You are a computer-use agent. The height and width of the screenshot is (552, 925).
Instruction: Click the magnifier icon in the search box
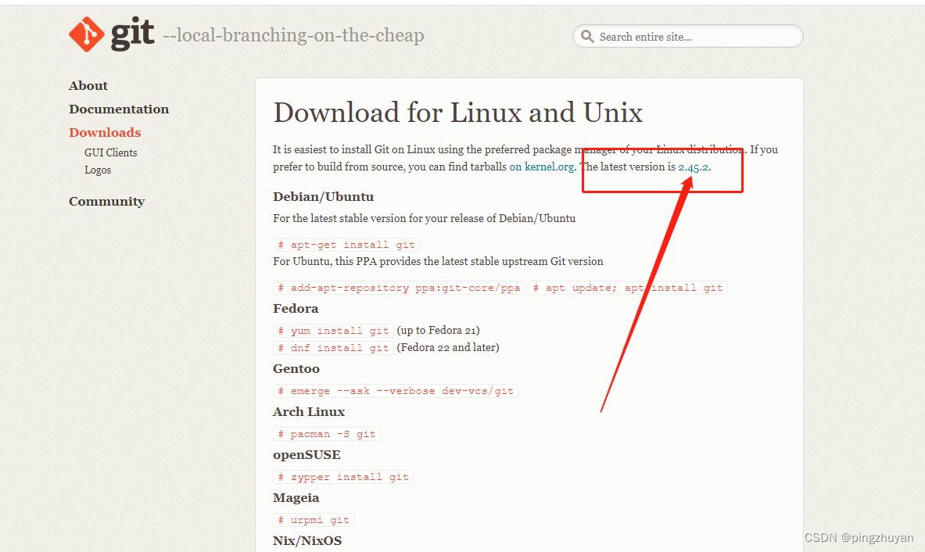(x=587, y=37)
